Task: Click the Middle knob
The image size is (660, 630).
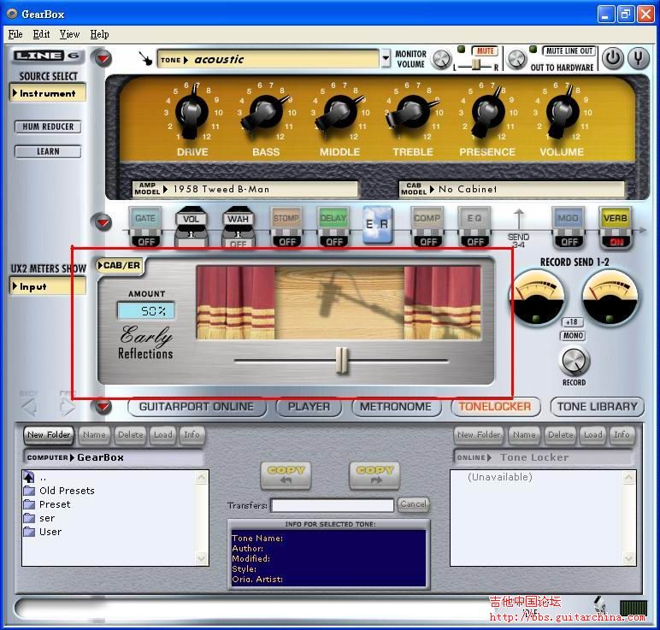Action: [x=339, y=112]
